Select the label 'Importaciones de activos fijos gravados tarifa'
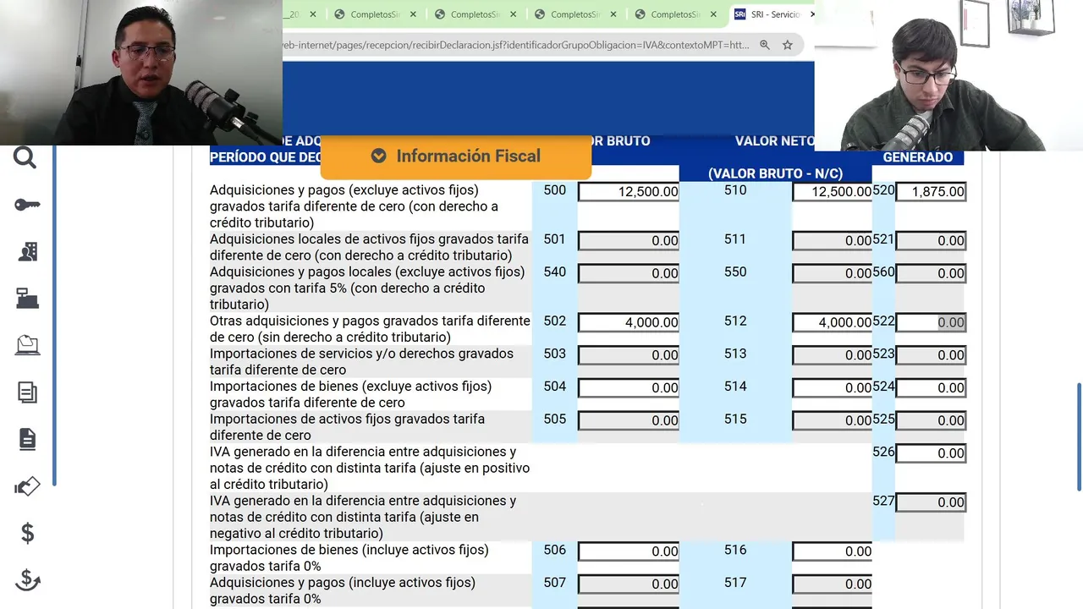The width and height of the screenshot is (1083, 609). (x=348, y=420)
